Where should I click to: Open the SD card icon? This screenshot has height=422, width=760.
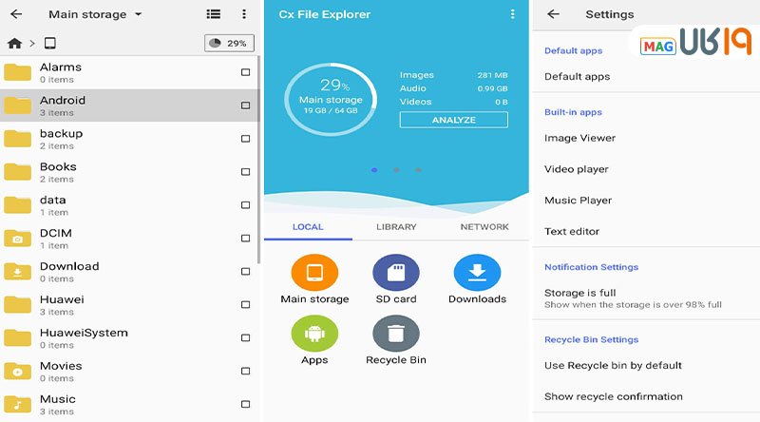click(396, 273)
